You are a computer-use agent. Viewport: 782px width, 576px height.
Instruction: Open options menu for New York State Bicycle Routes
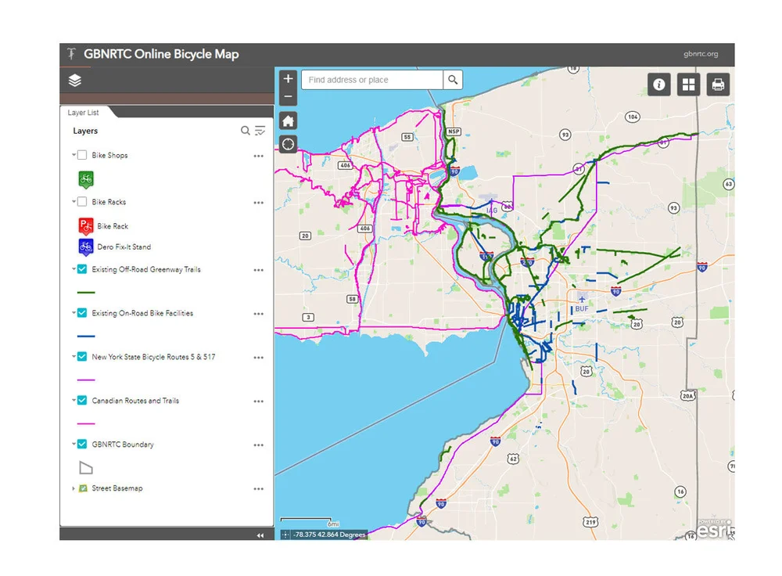point(258,358)
